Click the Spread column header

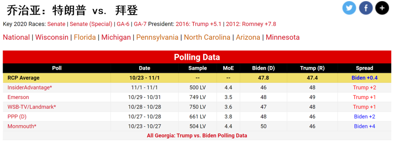click(x=364, y=68)
